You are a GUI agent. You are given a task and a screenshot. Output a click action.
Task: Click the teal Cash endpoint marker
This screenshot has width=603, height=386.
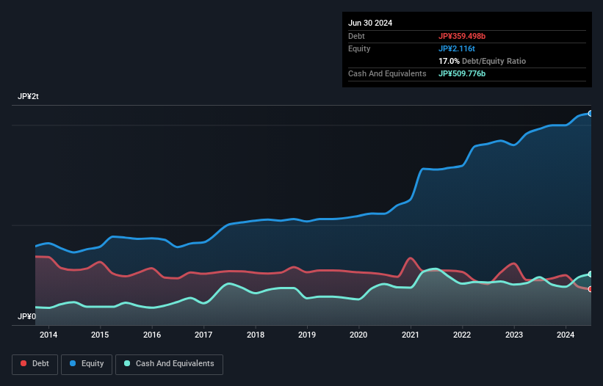(x=591, y=274)
